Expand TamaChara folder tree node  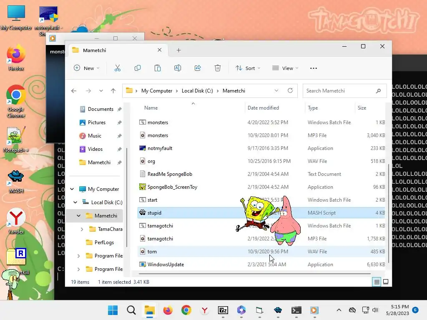(82, 229)
